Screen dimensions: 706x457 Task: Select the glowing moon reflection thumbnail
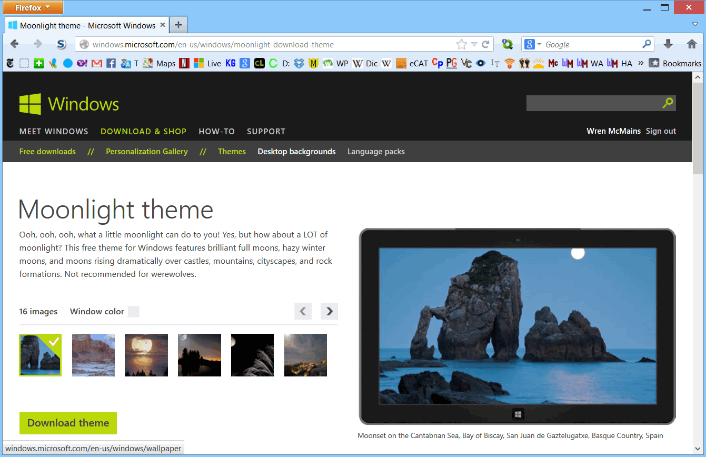146,355
